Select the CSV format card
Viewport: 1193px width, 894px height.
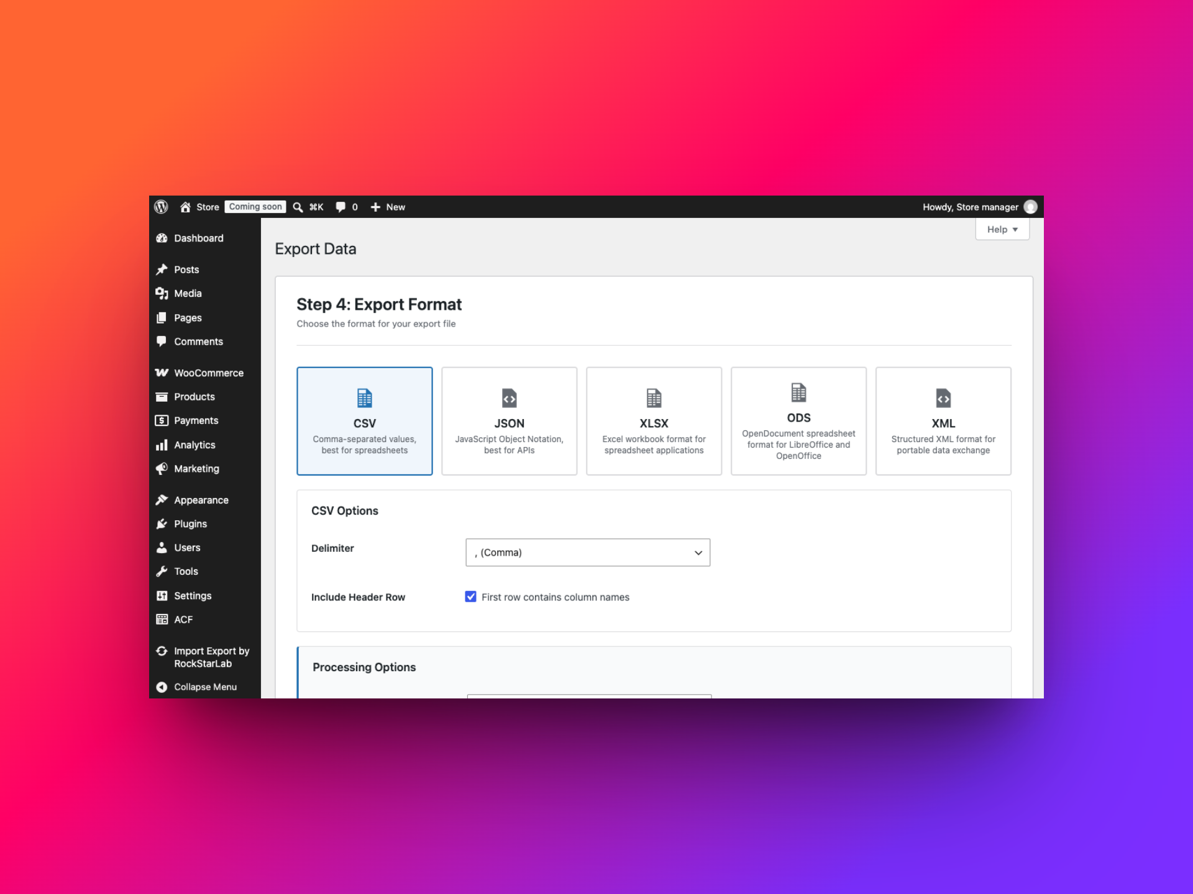(x=365, y=421)
